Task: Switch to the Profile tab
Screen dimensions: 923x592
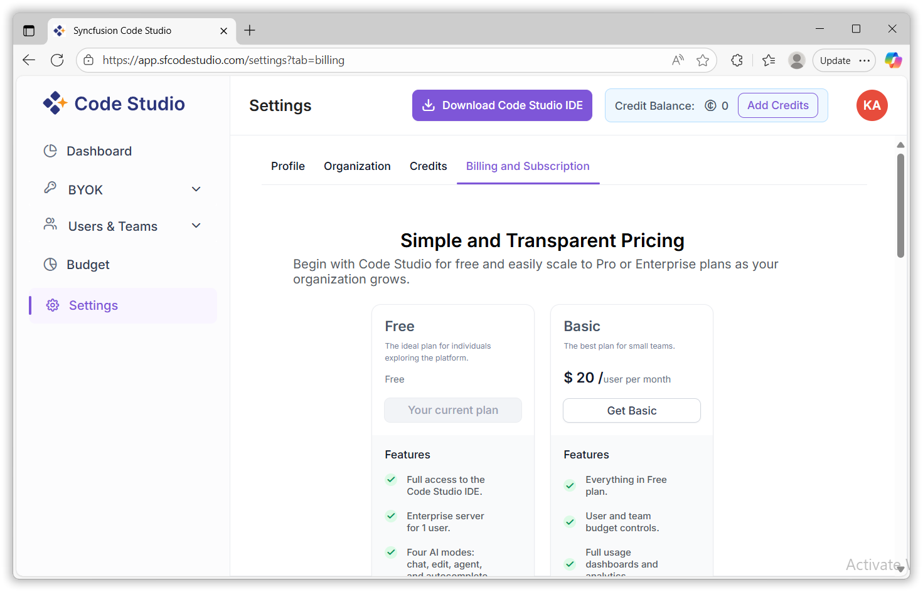Action: click(x=288, y=166)
